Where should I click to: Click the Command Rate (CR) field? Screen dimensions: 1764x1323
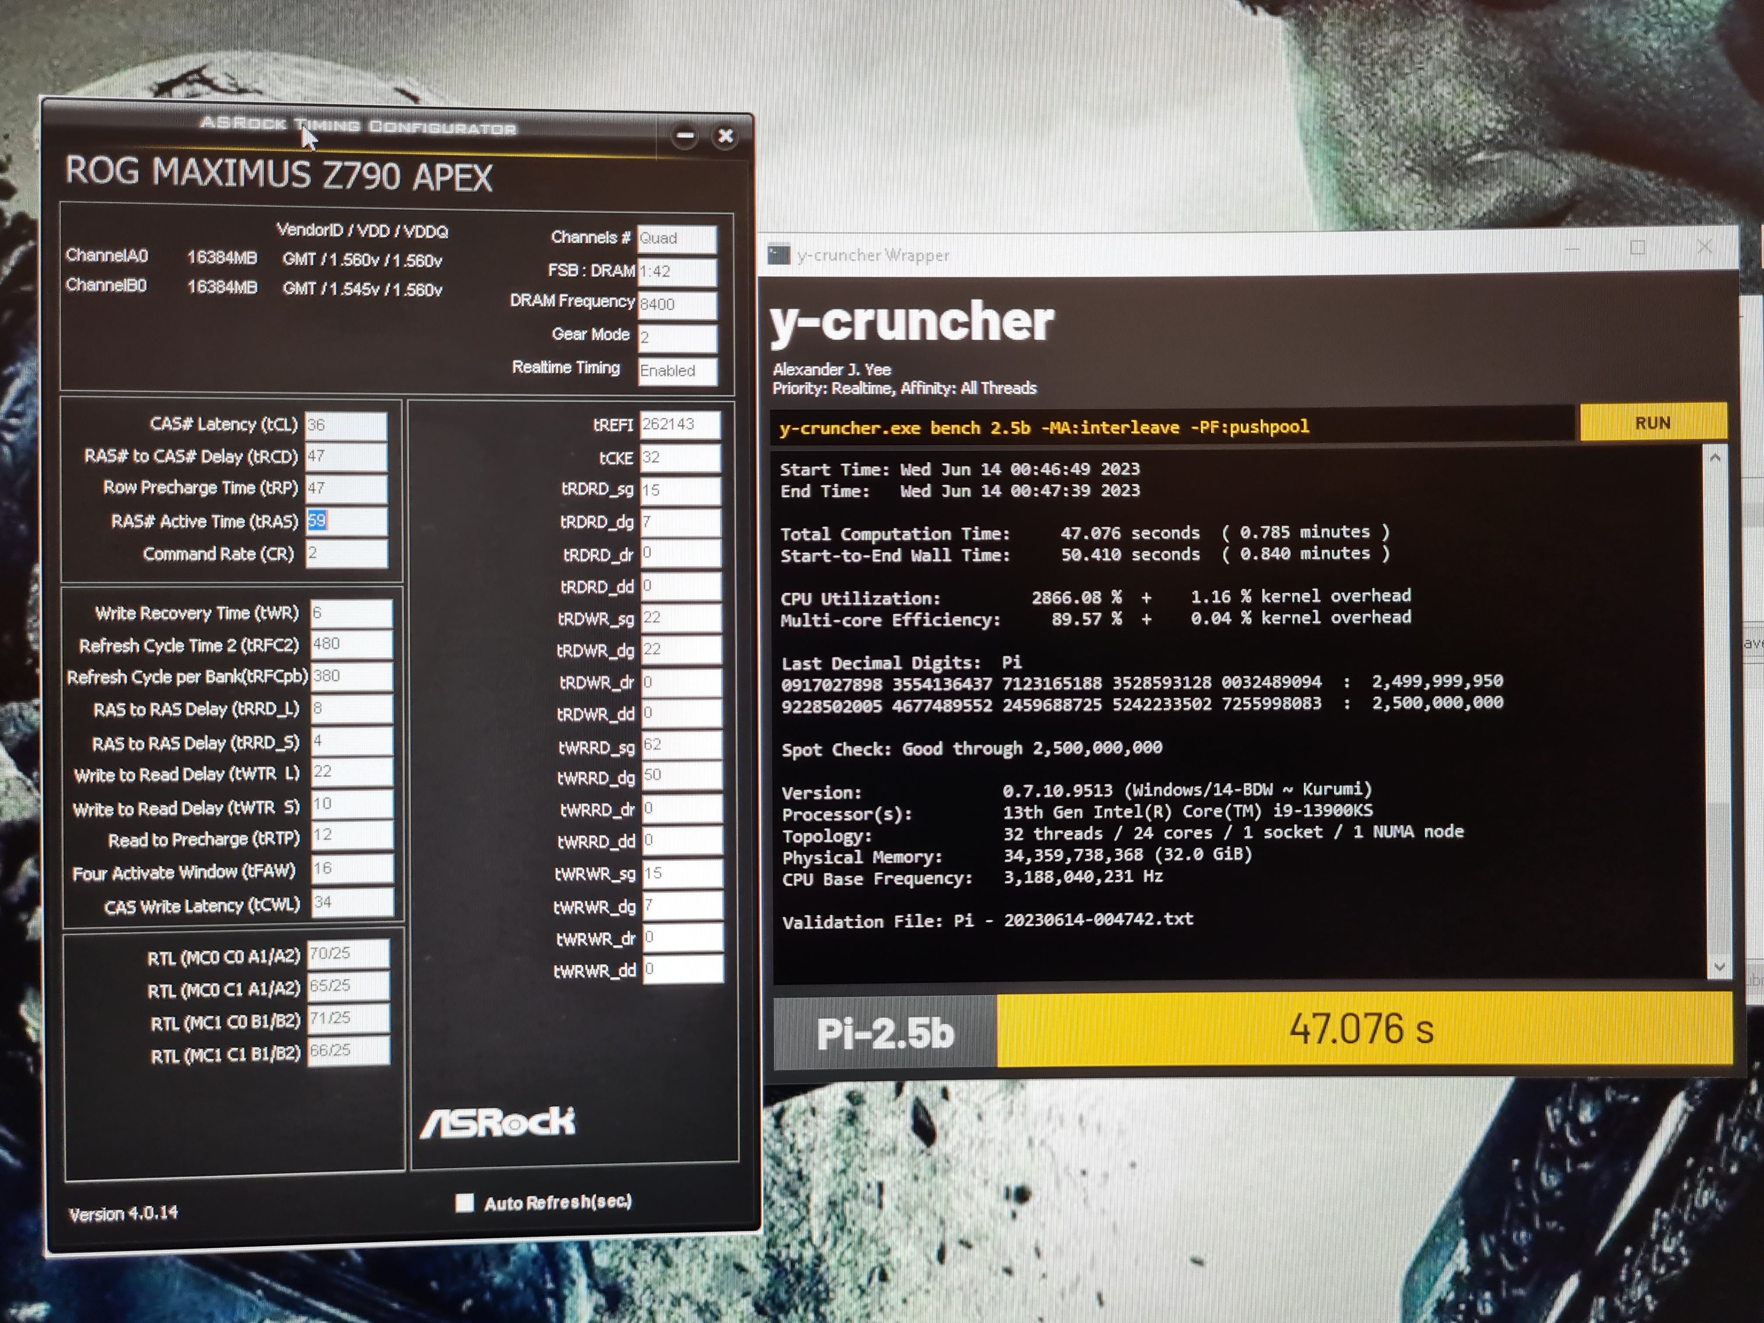346,553
